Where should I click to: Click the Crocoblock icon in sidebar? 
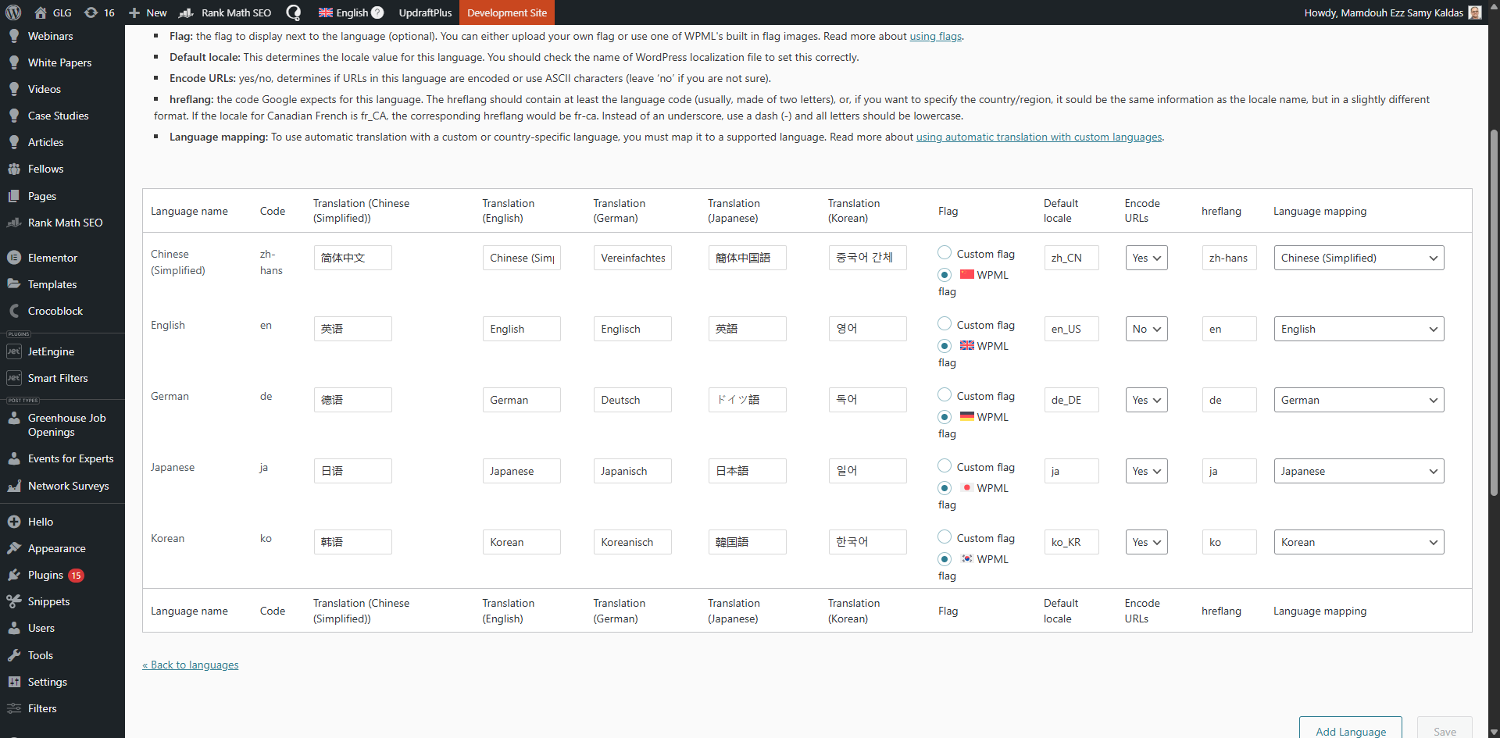(14, 311)
